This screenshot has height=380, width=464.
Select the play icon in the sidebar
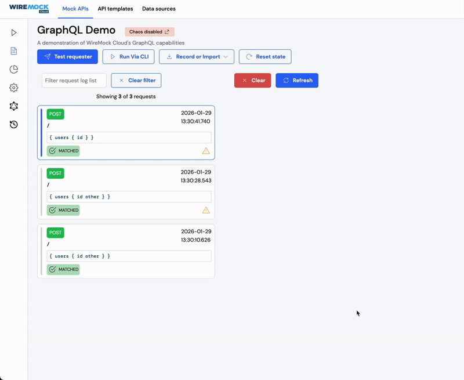point(13,32)
